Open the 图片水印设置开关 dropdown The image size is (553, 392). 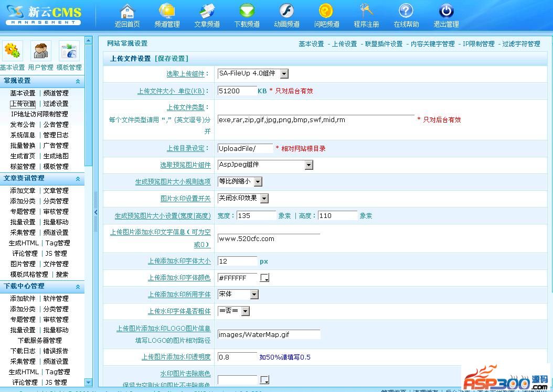[x=264, y=199]
